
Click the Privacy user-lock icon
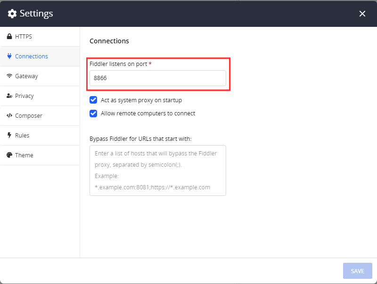click(9, 96)
